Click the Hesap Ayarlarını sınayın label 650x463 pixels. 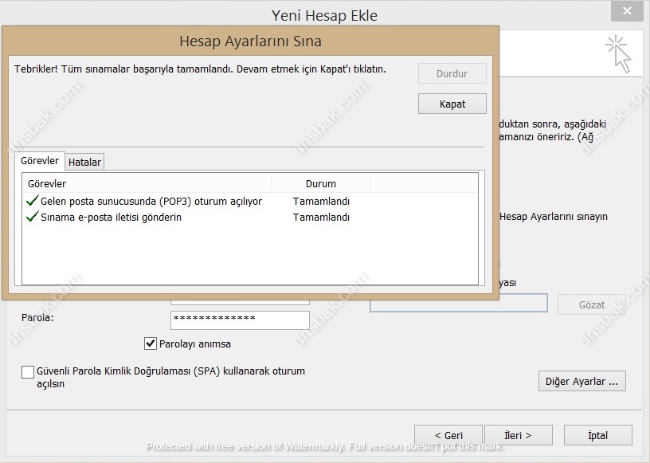click(x=554, y=217)
